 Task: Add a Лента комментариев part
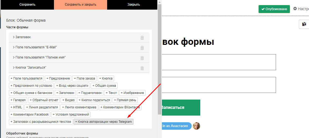[x=79, y=107]
